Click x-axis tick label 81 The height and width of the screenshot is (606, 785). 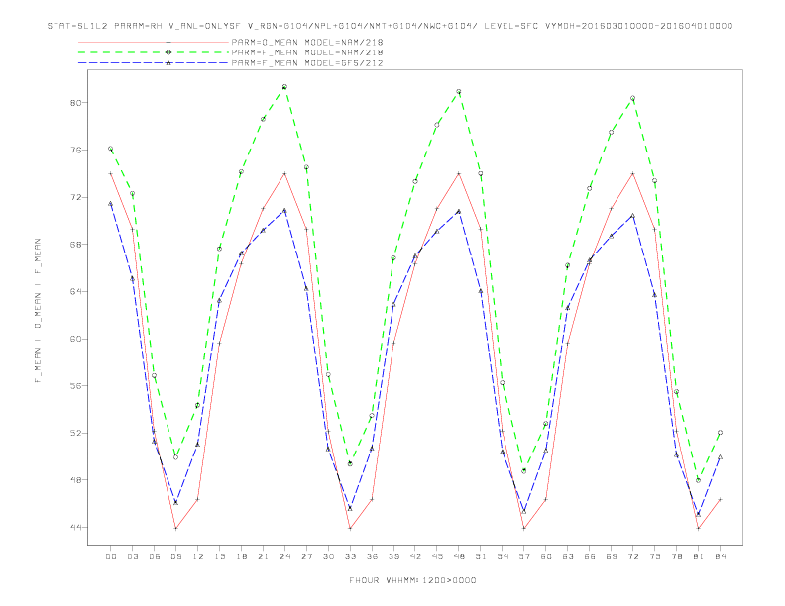(699, 556)
